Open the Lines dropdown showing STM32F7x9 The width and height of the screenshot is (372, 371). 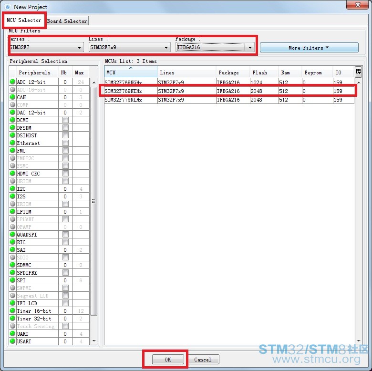(130, 47)
